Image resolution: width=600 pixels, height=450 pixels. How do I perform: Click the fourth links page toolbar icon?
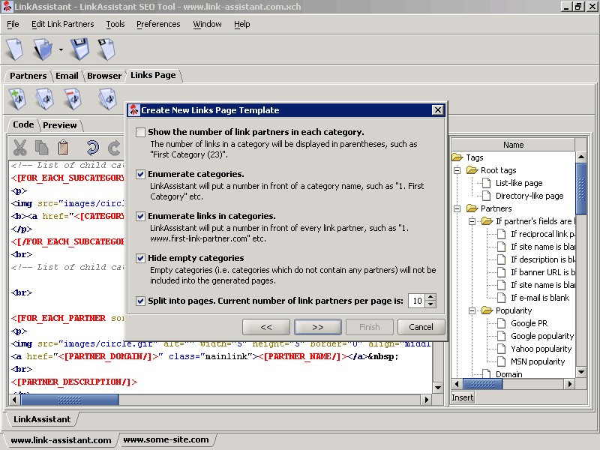[x=107, y=99]
